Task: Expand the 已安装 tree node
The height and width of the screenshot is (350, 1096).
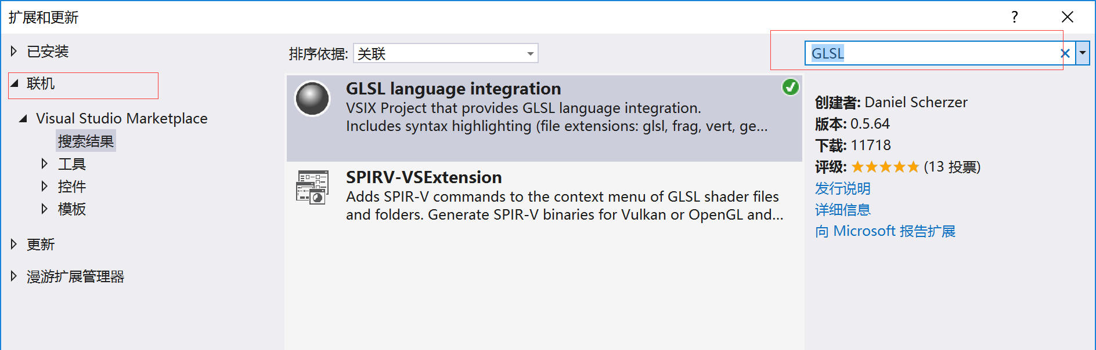Action: 14,52
